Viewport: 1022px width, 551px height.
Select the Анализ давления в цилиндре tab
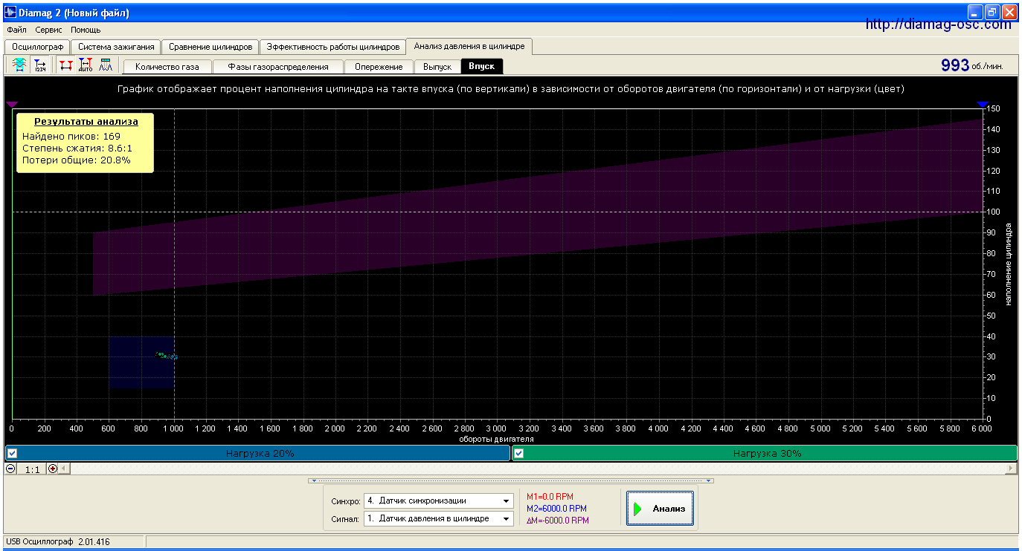pyautogui.click(x=469, y=46)
